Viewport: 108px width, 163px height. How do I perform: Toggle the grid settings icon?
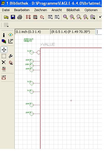tap(6, 25)
